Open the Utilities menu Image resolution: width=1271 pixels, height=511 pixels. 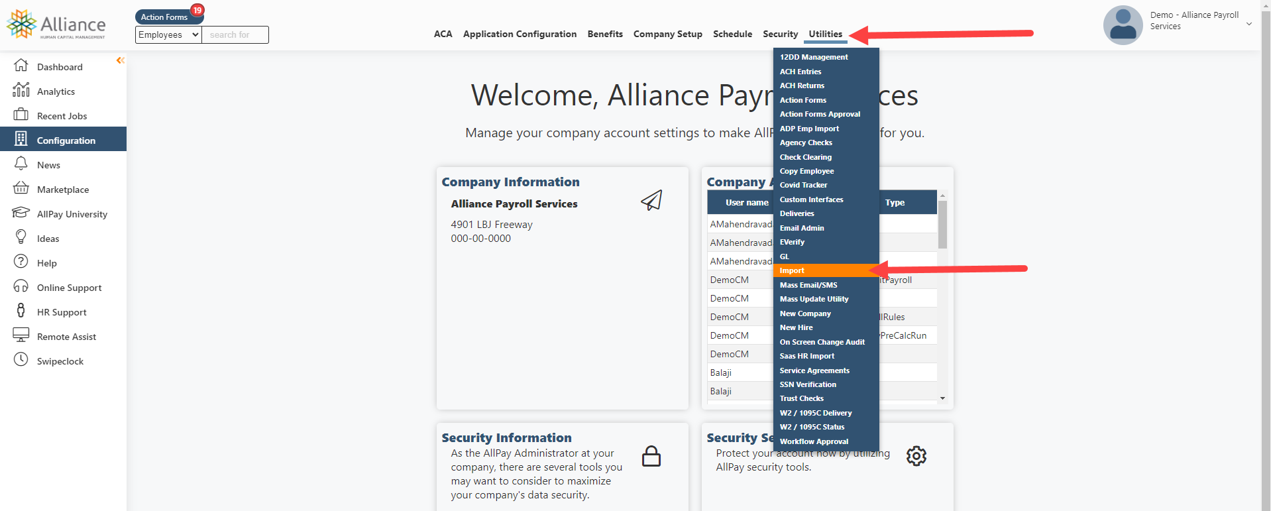click(825, 34)
